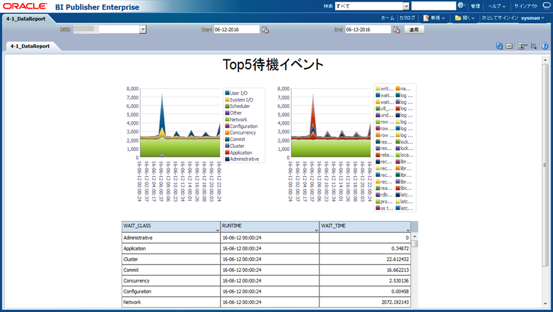Click the Configuration table cell

point(171,291)
